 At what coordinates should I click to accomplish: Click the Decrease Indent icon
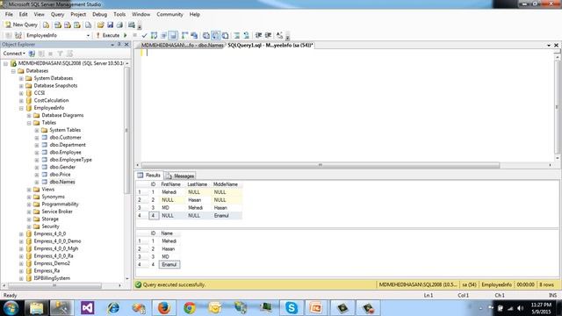click(258, 35)
